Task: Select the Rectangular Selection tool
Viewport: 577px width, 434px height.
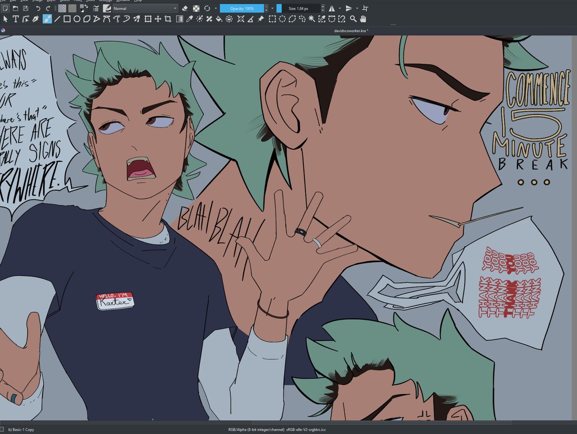Action: (272, 19)
